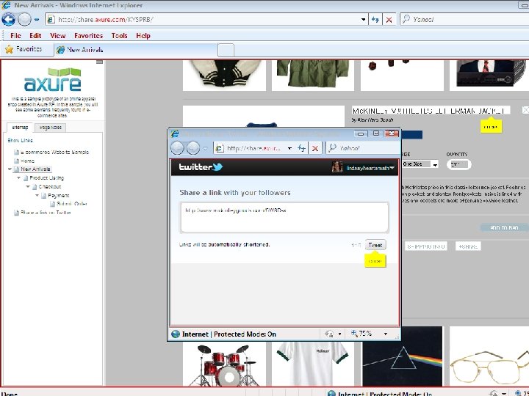Open the File menu

(x=15, y=36)
